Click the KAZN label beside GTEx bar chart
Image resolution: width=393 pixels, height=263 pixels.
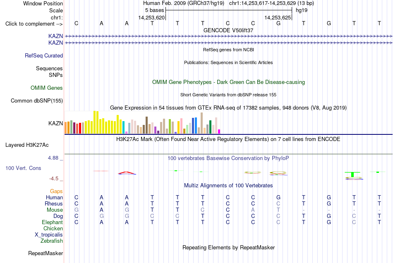click(x=56, y=123)
